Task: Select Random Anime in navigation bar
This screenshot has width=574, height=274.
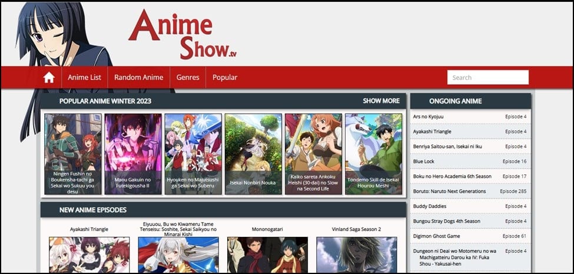Action: [139, 77]
